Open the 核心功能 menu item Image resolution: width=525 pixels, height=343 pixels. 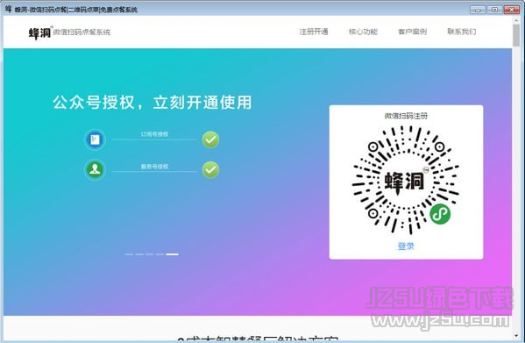tap(363, 32)
